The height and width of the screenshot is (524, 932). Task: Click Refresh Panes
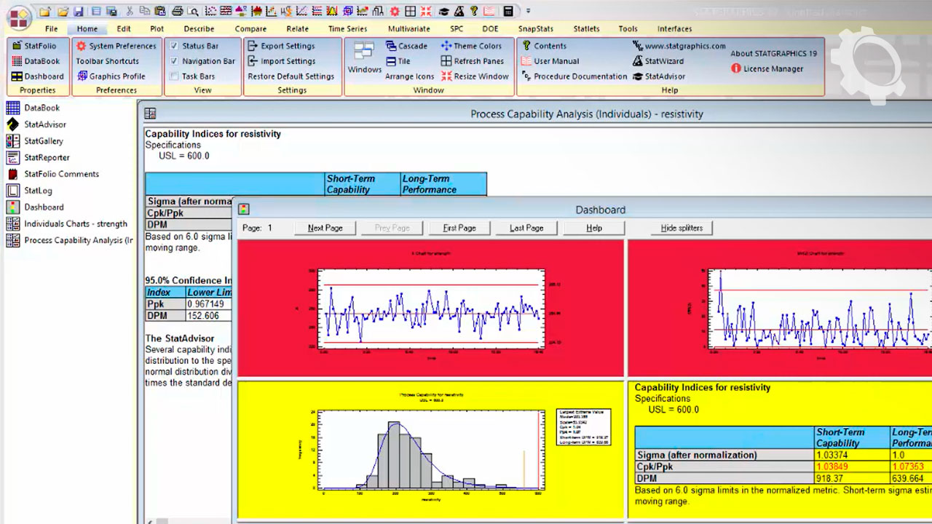[473, 61]
